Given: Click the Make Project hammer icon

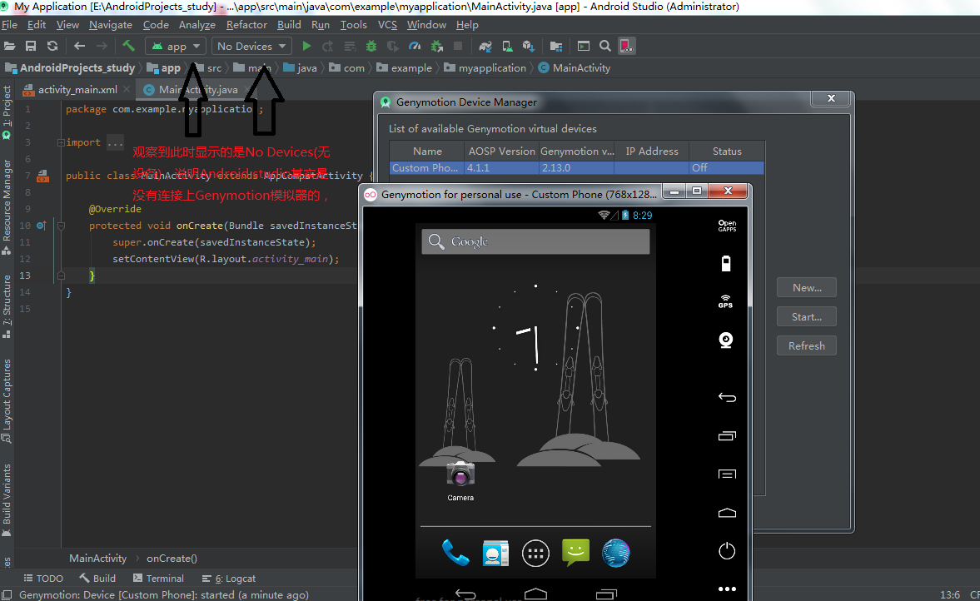Looking at the screenshot, I should pos(128,46).
